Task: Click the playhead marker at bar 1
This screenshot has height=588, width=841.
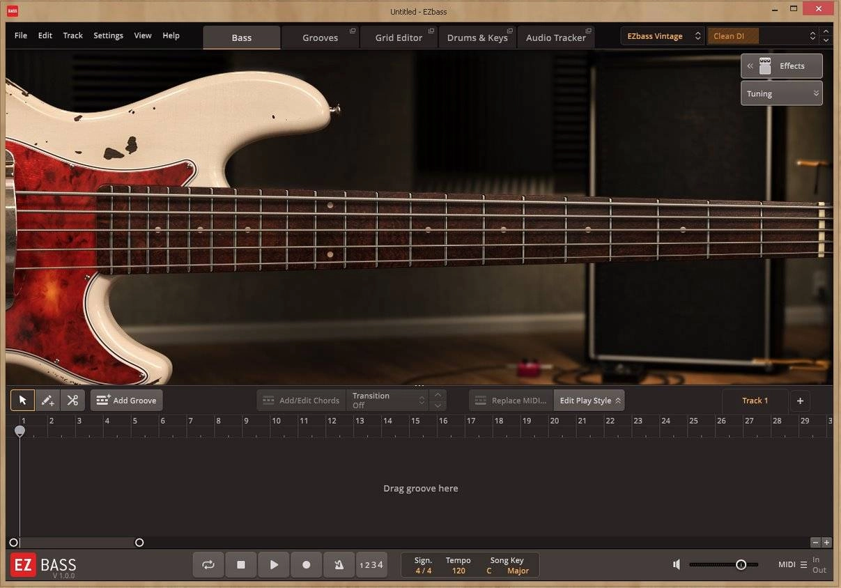Action: pyautogui.click(x=20, y=431)
